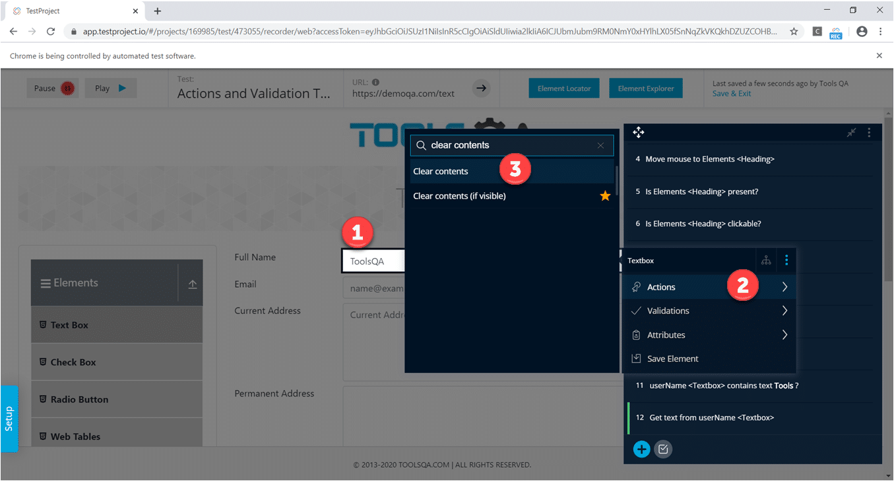Viewport: 894px width, 481px height.
Task: Open the Actions submenu
Action: (x=709, y=287)
